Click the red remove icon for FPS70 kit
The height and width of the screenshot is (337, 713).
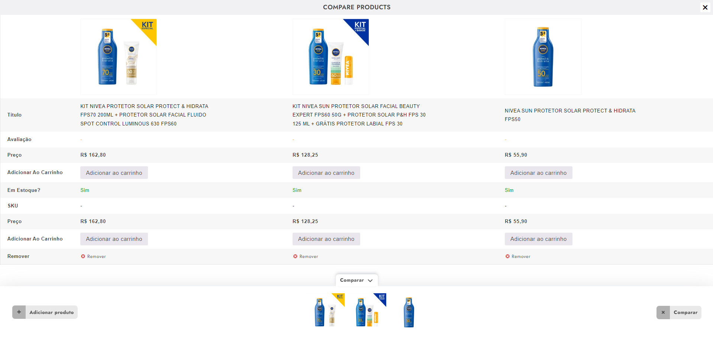[83, 256]
